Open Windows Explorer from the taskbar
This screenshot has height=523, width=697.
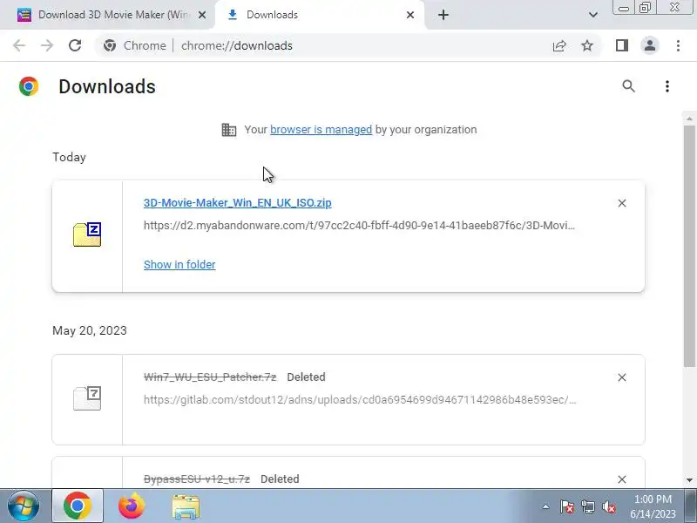pos(186,506)
